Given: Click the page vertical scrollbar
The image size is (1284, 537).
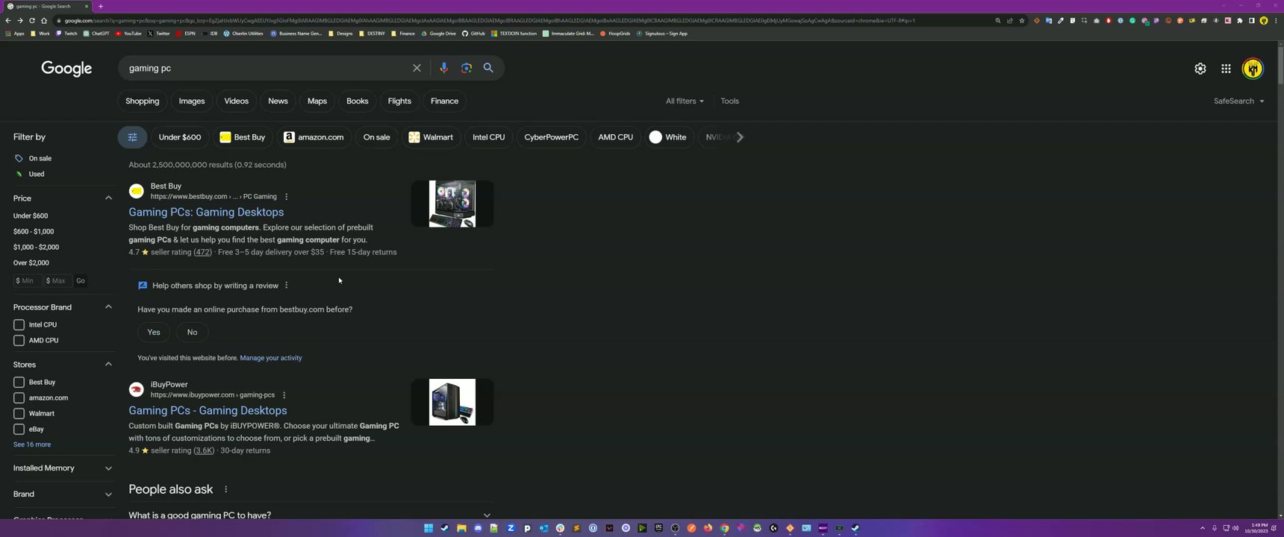Looking at the screenshot, I should tap(1280, 67).
